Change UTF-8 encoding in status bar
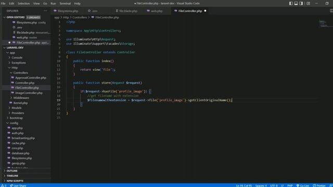The width and height of the screenshot is (333, 187). pos(274,185)
